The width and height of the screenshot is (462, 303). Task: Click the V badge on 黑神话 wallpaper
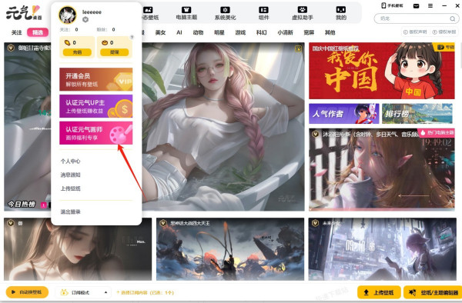pyautogui.click(x=163, y=223)
